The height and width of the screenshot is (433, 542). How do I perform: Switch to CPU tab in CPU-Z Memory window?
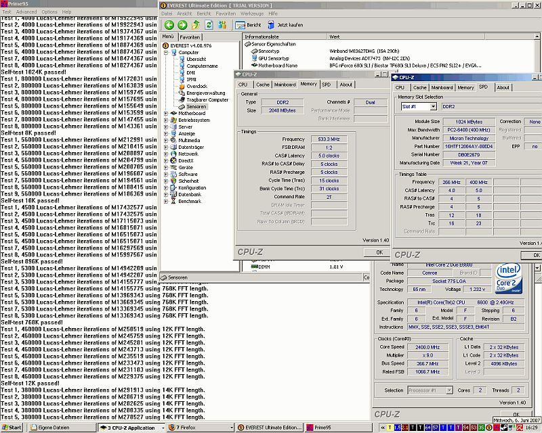pyautogui.click(x=243, y=85)
